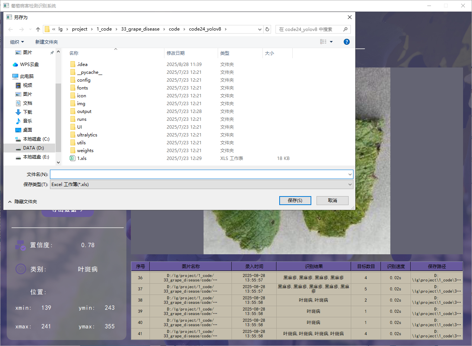The height and width of the screenshot is (346, 472).
Task: Click '33_grape_disease' breadcrumb segment
Action: 140,29
